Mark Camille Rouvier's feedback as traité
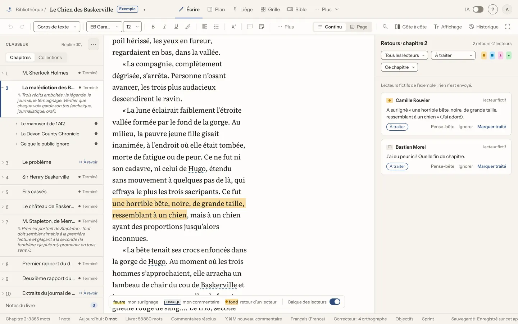518x324 pixels. [x=491, y=127]
